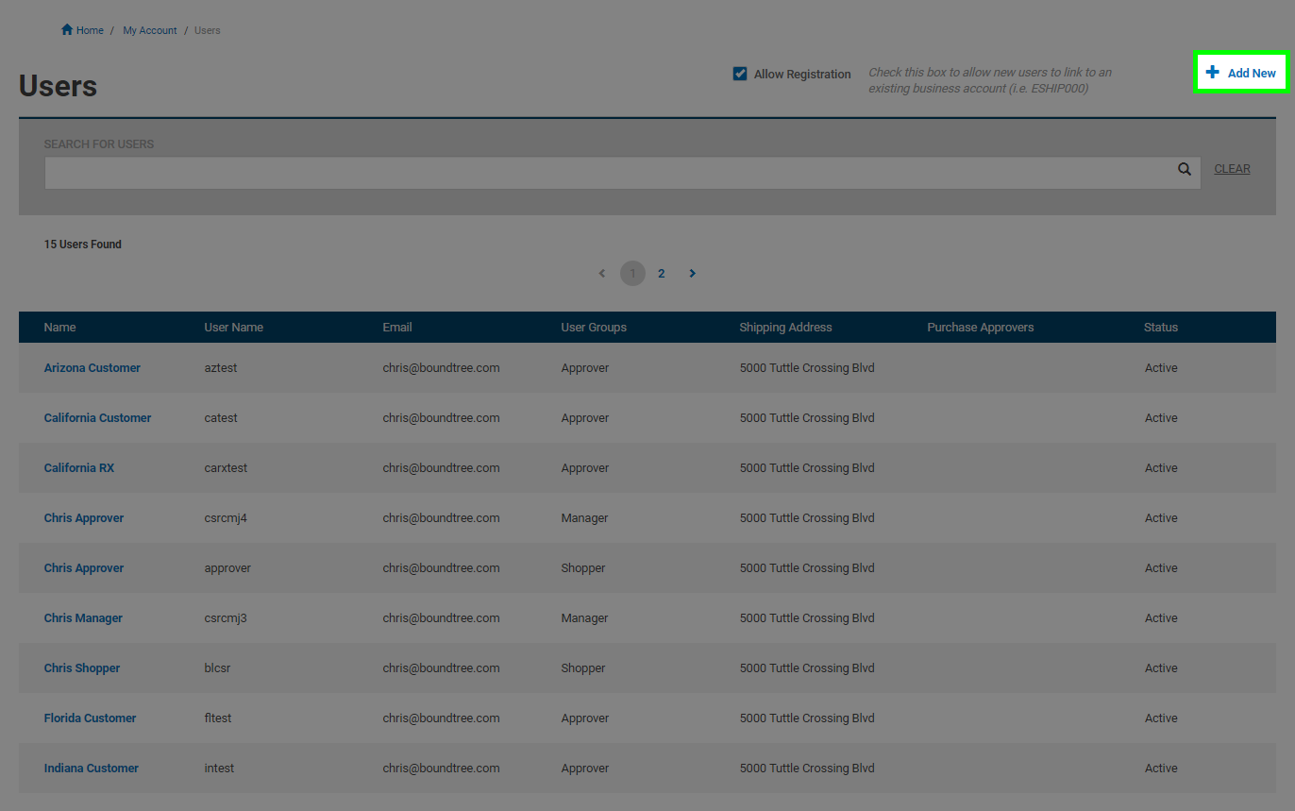Open the Florida Customer user page
1295x811 pixels.
pos(90,718)
